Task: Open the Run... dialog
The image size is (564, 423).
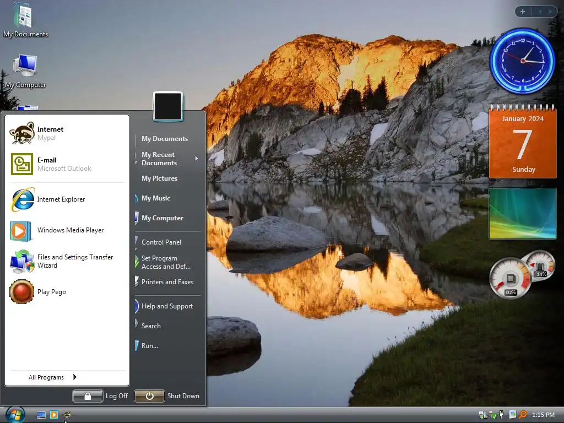Action: click(150, 346)
